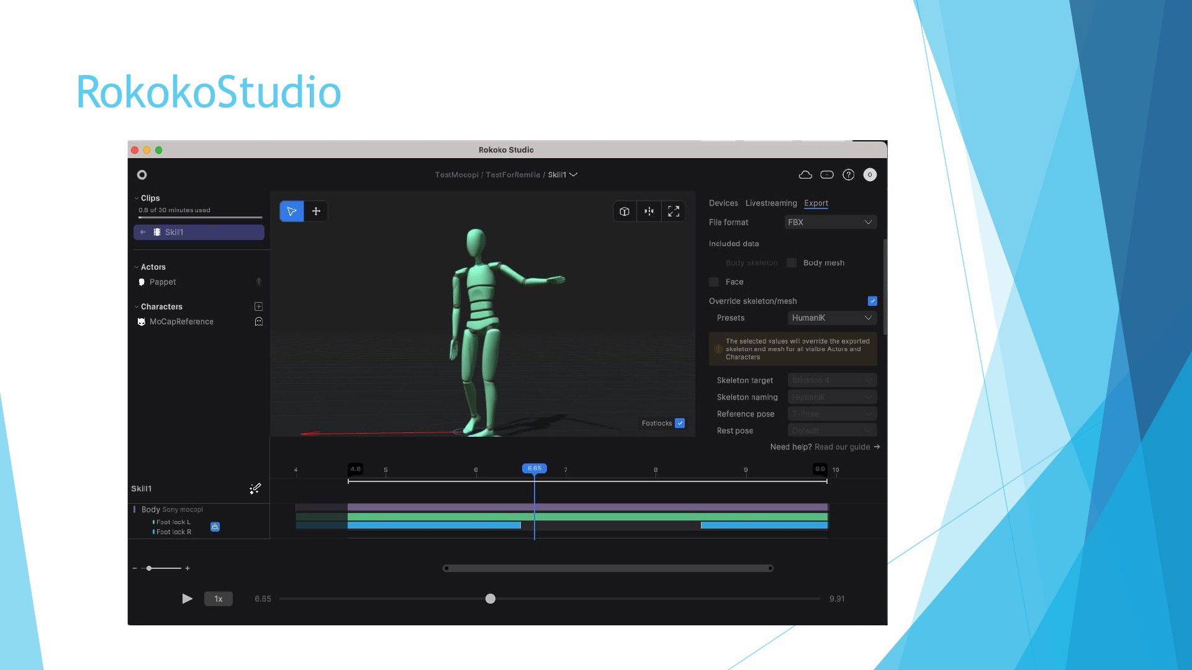Click the play button
The height and width of the screenshot is (670, 1192).
(x=187, y=599)
